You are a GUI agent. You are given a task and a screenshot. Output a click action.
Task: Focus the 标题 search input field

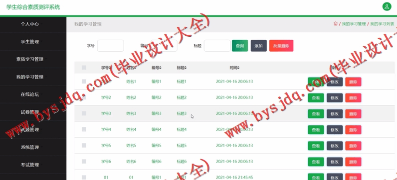tap(217, 46)
